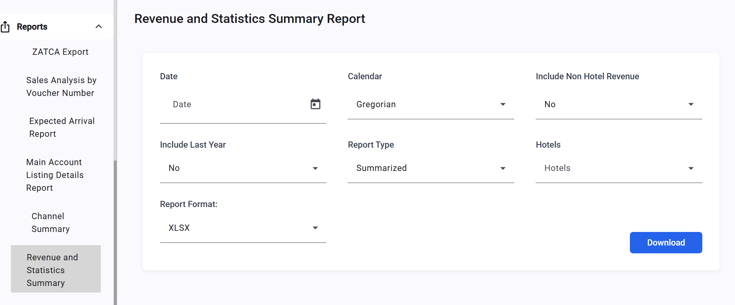Open the Hotels selection dropdown

[619, 168]
